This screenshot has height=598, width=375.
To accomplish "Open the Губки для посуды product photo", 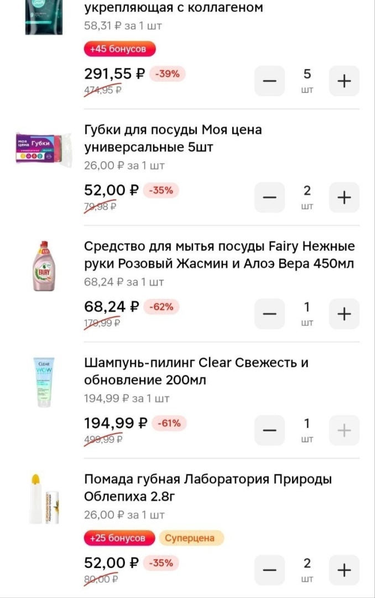I will pyautogui.click(x=43, y=148).
